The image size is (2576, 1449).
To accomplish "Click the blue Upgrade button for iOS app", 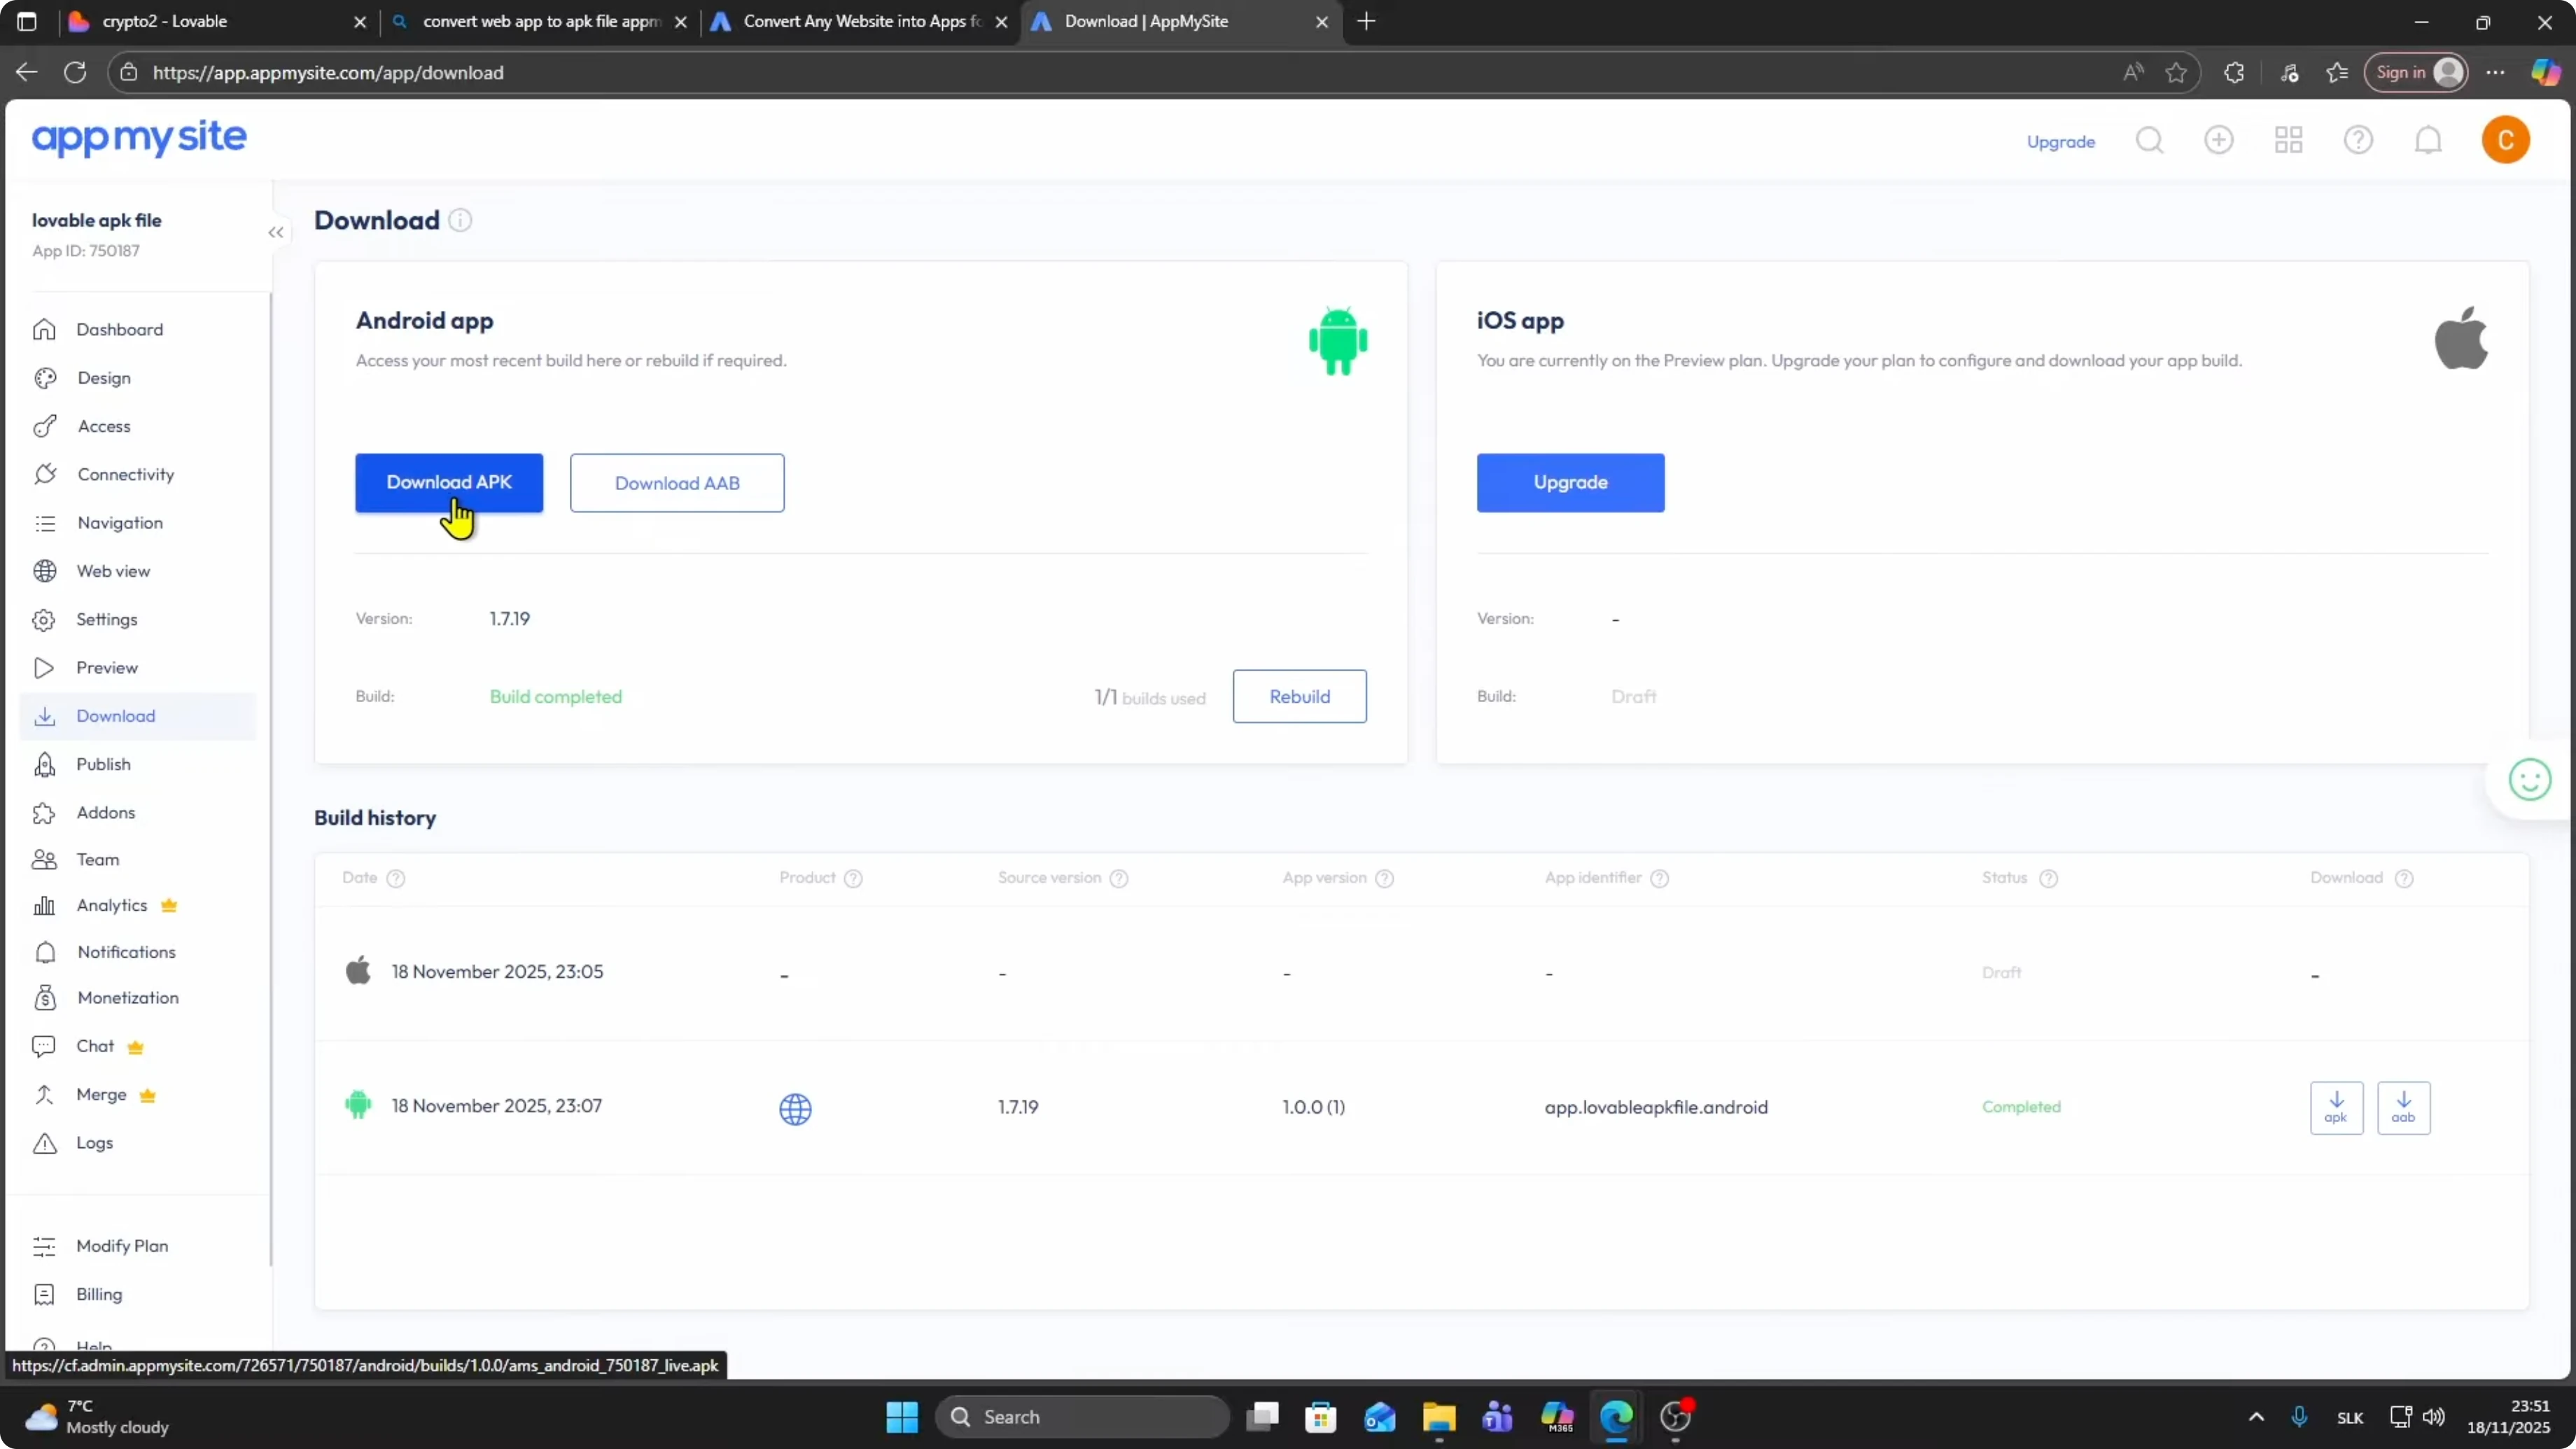I will 1570,483.
